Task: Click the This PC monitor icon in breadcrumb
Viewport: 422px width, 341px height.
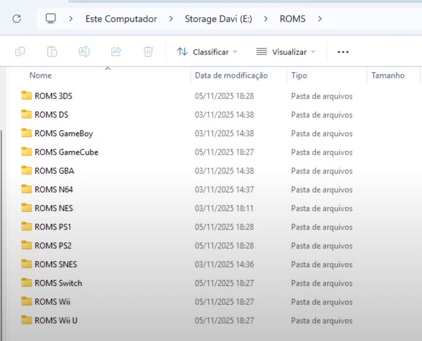Action: pos(50,19)
